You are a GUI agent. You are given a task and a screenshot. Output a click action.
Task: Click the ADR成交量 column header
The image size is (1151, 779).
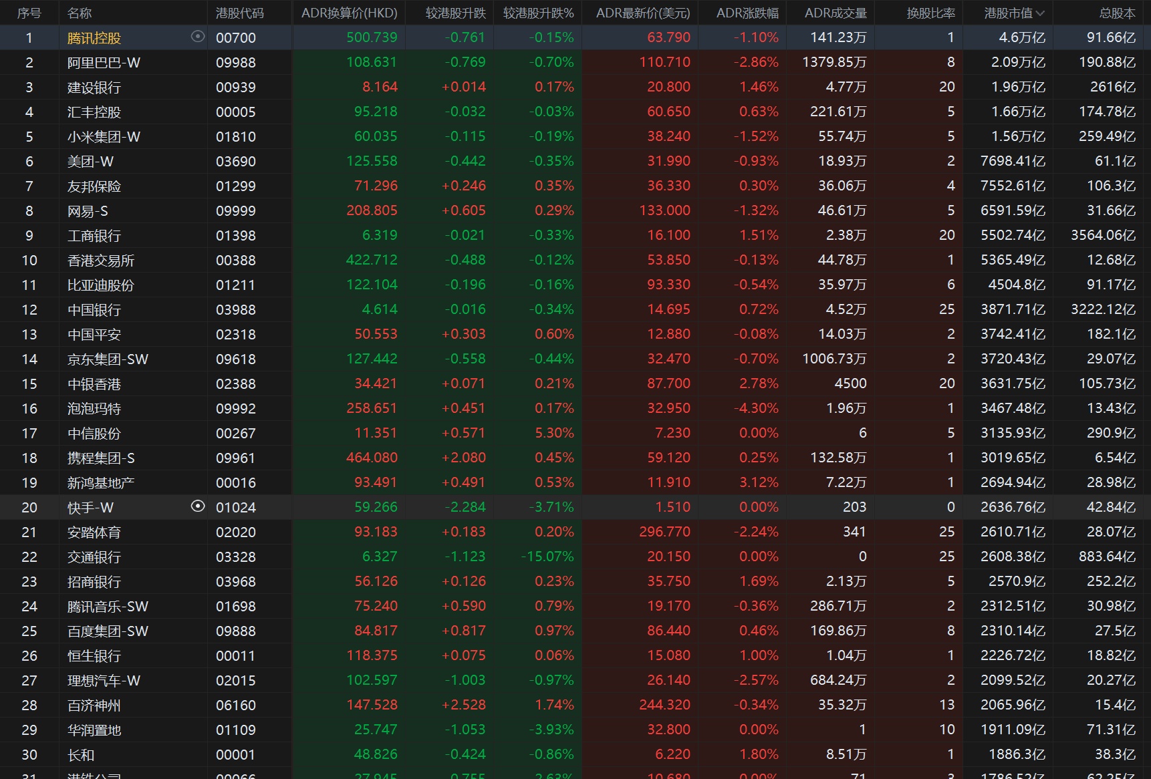(835, 13)
